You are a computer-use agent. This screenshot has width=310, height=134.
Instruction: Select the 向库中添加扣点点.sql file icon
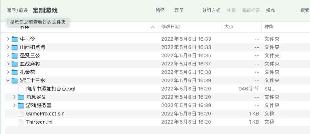(21, 89)
